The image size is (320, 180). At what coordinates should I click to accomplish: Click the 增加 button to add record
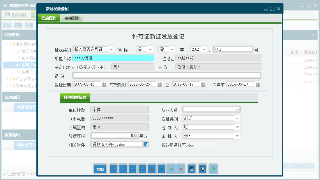pyautogui.click(x=100, y=169)
